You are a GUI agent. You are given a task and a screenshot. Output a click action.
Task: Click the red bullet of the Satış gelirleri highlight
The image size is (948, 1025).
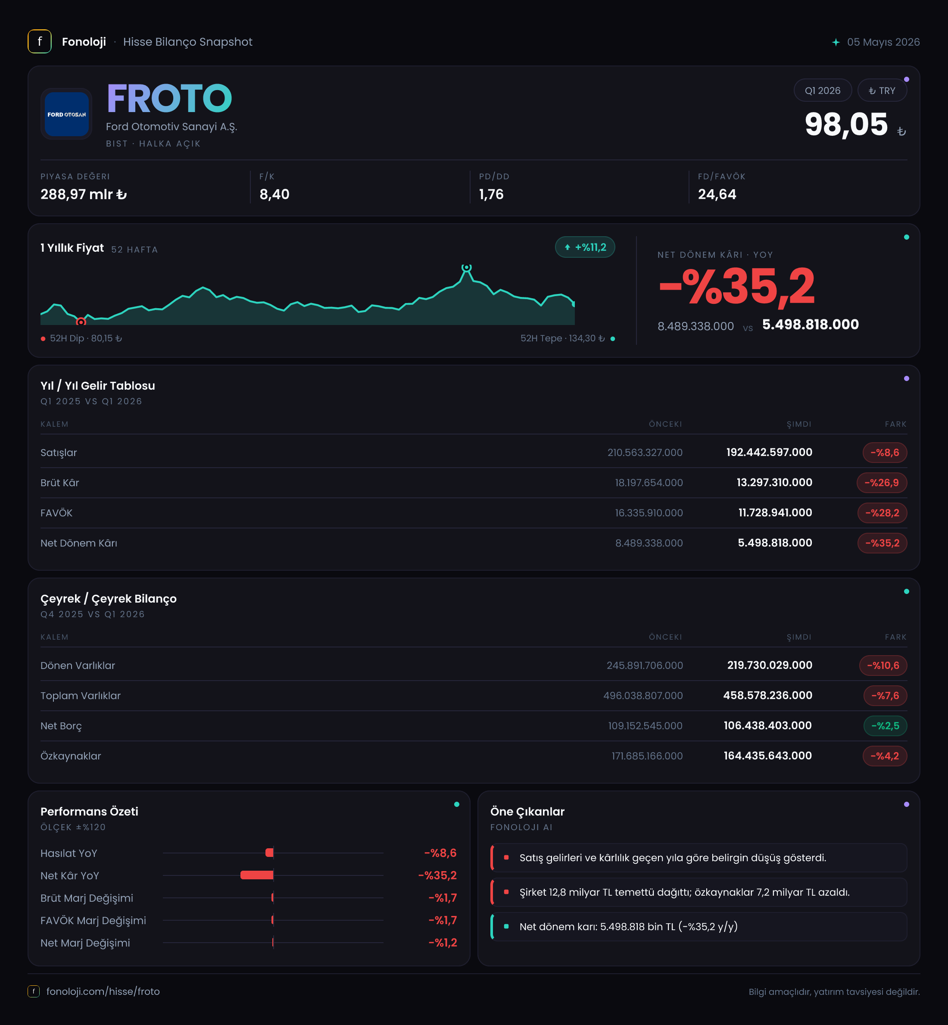[506, 857]
